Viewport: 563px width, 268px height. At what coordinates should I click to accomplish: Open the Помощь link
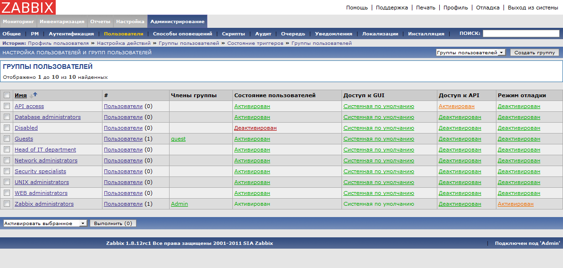click(x=357, y=8)
